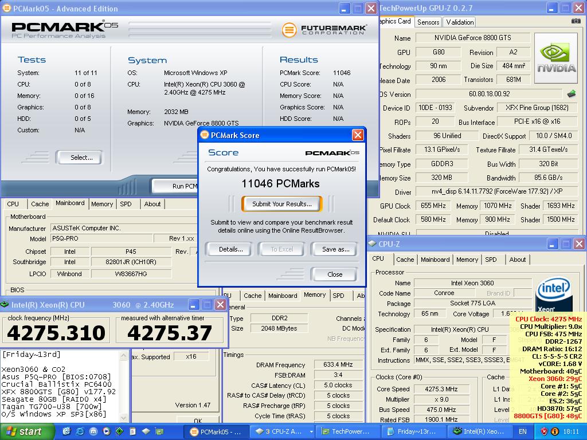Open CPU tab in left Mainboard CPU-Z window
The image size is (587, 440).
tap(13, 204)
